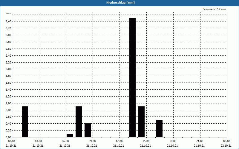Screen dimensions: 239x149
Task: Click the 2,40 y-axis label
Action: click(8, 56)
